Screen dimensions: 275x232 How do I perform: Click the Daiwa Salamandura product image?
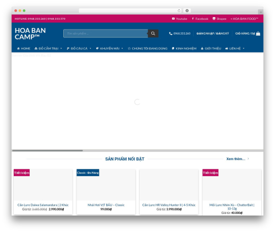(43, 185)
